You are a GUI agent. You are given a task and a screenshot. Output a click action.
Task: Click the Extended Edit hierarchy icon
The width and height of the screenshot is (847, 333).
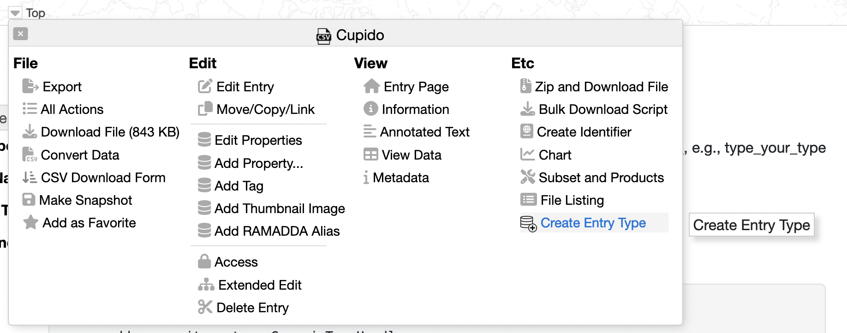[x=206, y=285]
